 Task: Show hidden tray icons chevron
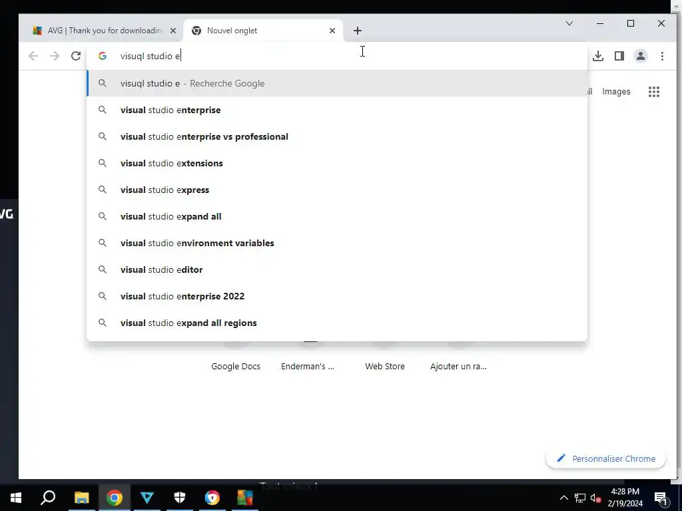coord(563,498)
